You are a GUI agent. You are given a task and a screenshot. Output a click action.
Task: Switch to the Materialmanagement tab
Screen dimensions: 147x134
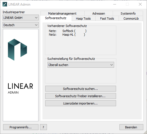tap(62, 13)
